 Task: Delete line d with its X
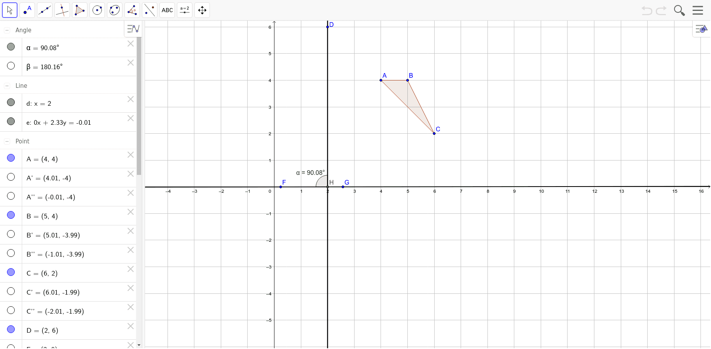131,99
